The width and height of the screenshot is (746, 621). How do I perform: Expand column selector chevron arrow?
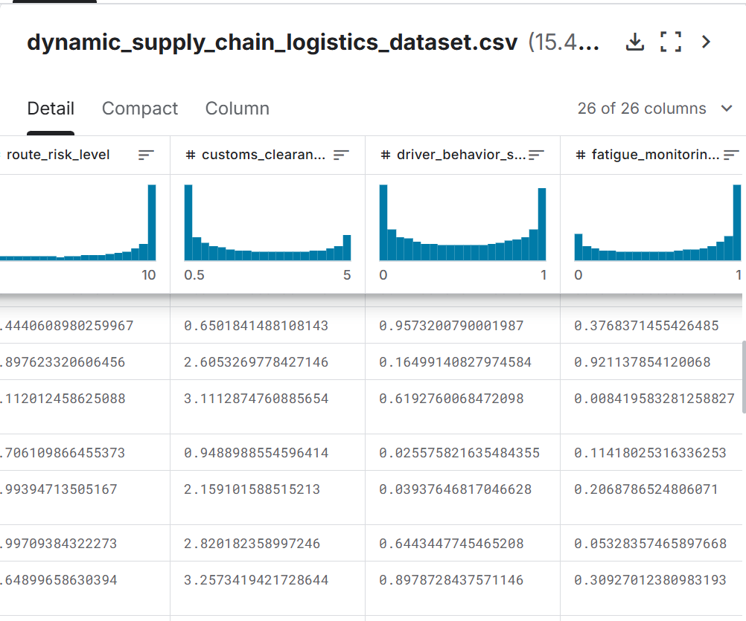coord(727,109)
